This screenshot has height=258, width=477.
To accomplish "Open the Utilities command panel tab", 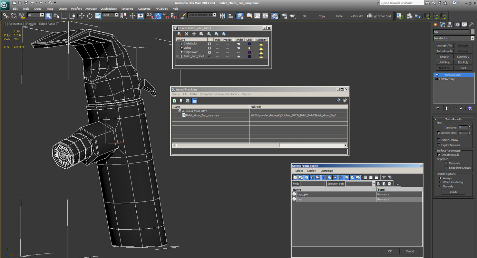I will (x=472, y=25).
